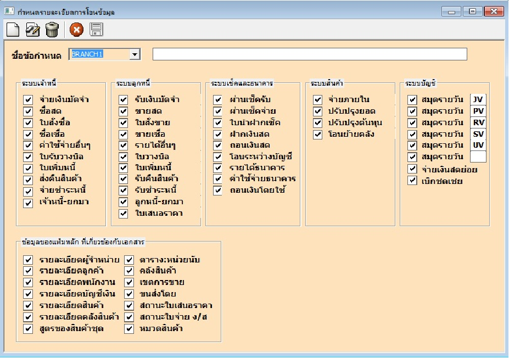
Task: Click the SV journal code field
Action: (478, 134)
